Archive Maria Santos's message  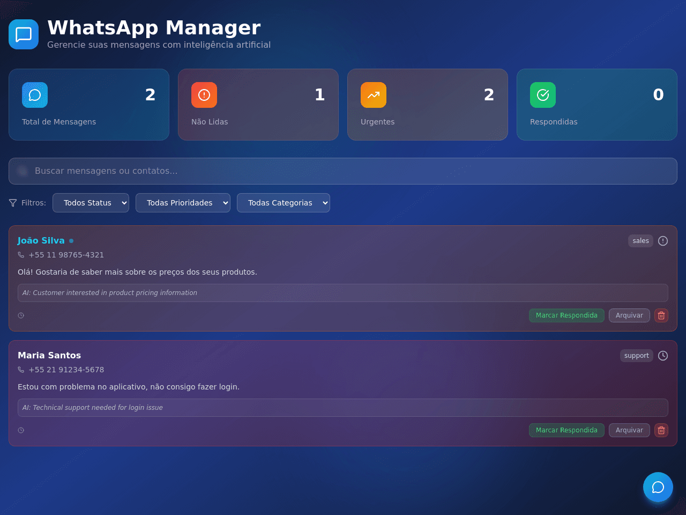[x=629, y=430]
